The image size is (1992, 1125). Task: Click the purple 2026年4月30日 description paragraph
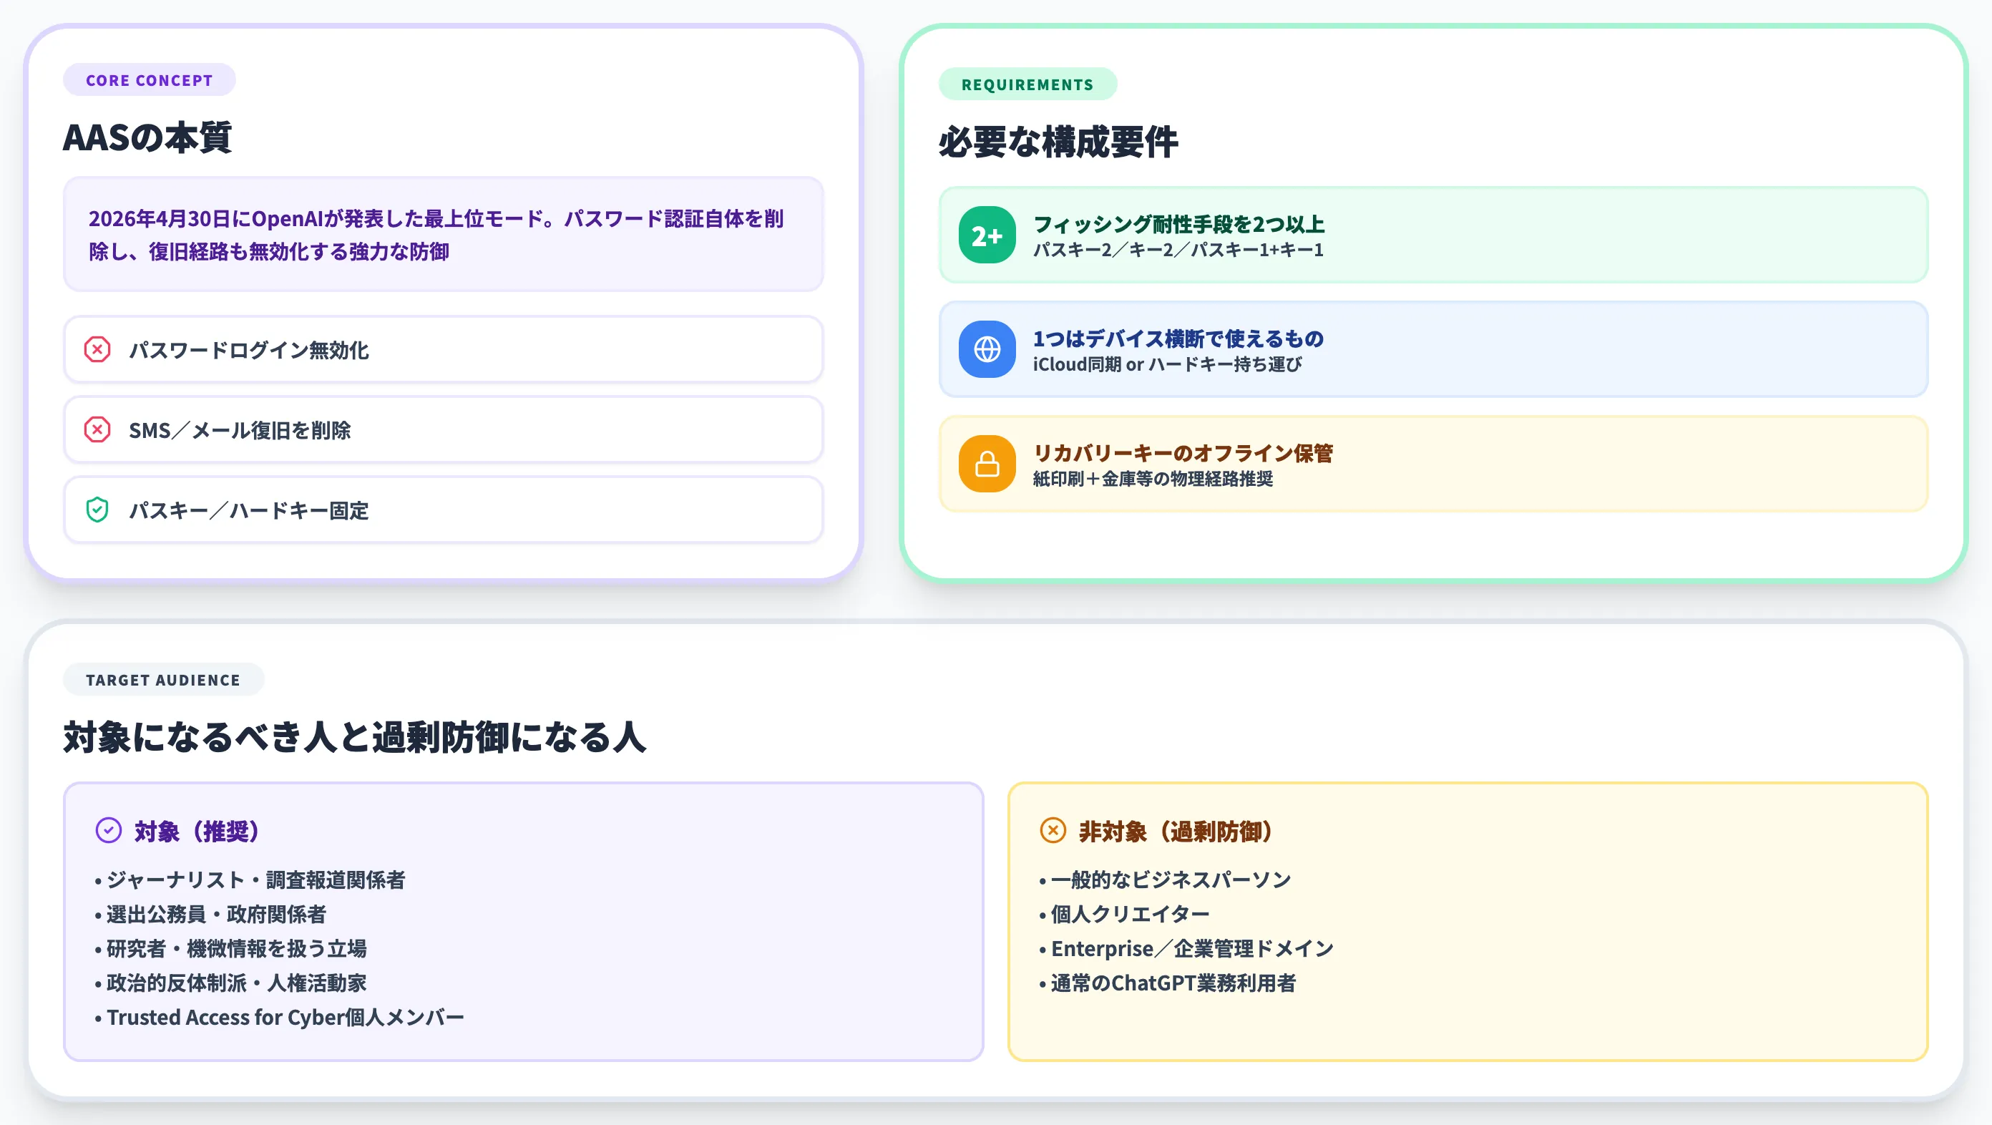436,235
